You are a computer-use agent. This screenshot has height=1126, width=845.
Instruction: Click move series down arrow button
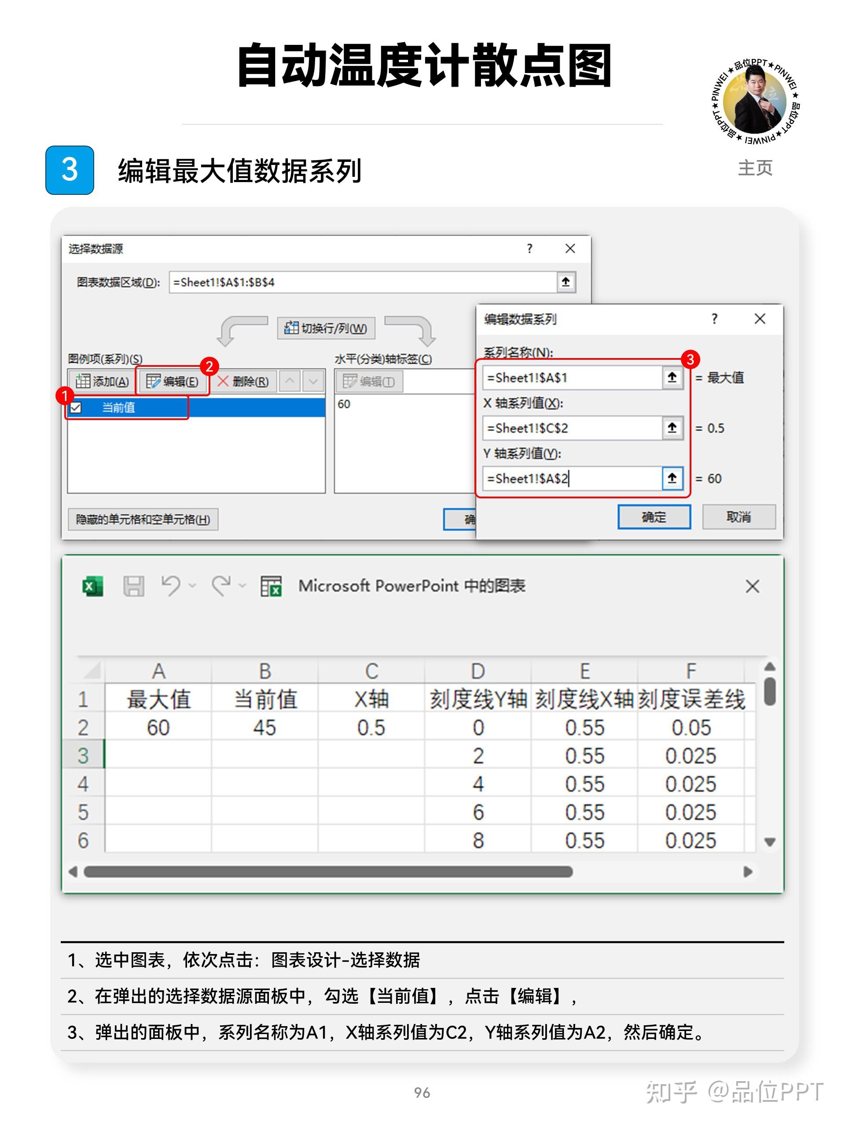click(x=313, y=381)
